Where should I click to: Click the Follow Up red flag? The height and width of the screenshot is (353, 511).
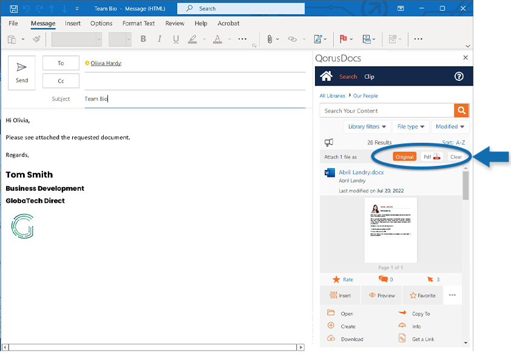click(343, 39)
